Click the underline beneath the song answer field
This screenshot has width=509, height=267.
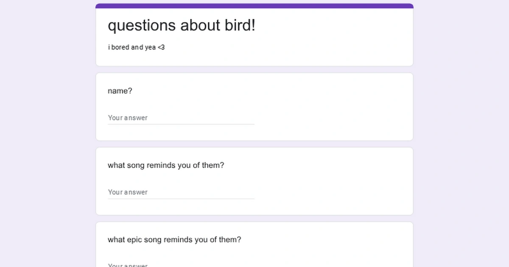click(181, 198)
